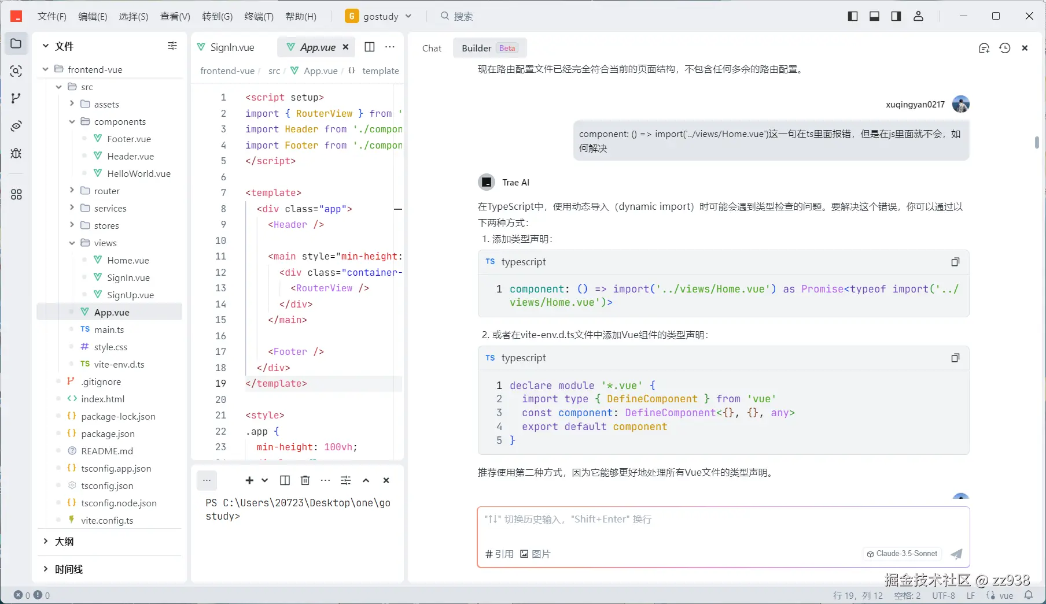Change line ending via LF status item

[971, 595]
